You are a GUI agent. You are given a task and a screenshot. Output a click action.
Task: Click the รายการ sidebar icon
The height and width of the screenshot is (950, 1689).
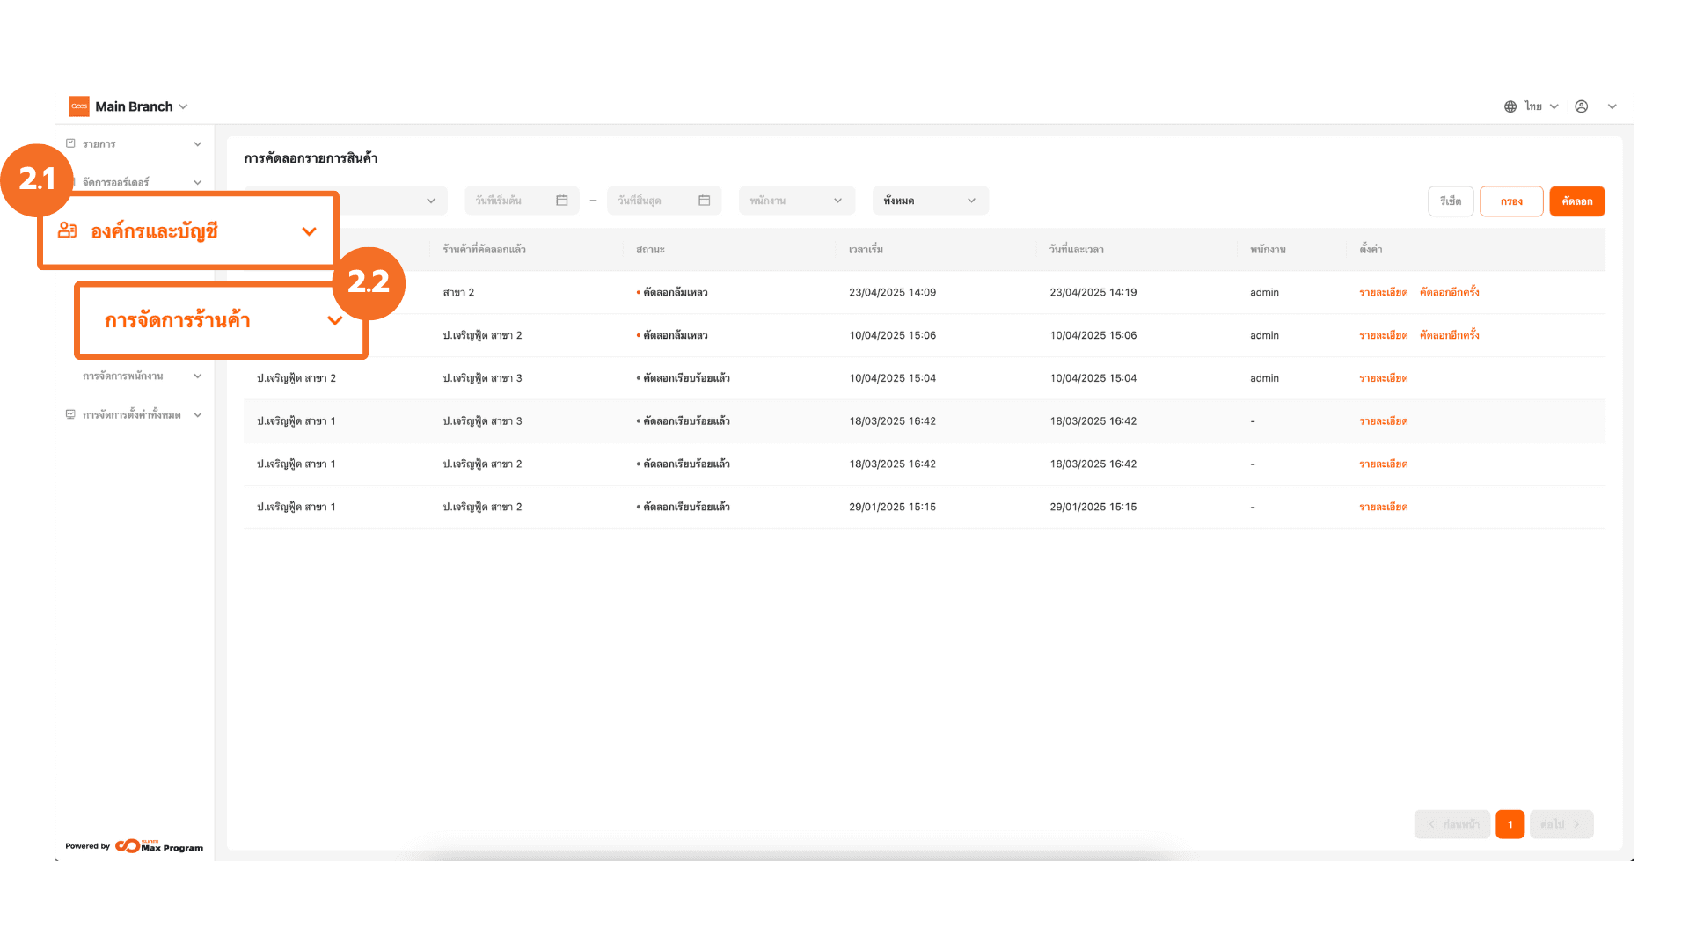(70, 143)
